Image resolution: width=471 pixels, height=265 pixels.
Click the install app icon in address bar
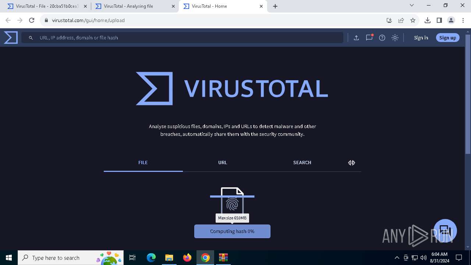pyautogui.click(x=389, y=20)
